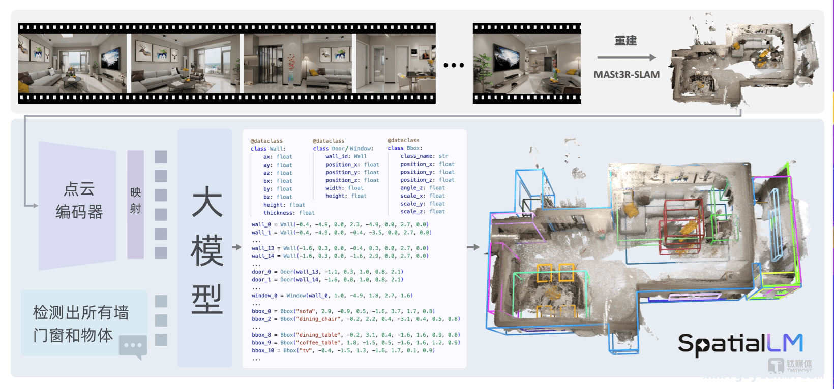Select the 点云编码器 encoder block

tap(78, 206)
